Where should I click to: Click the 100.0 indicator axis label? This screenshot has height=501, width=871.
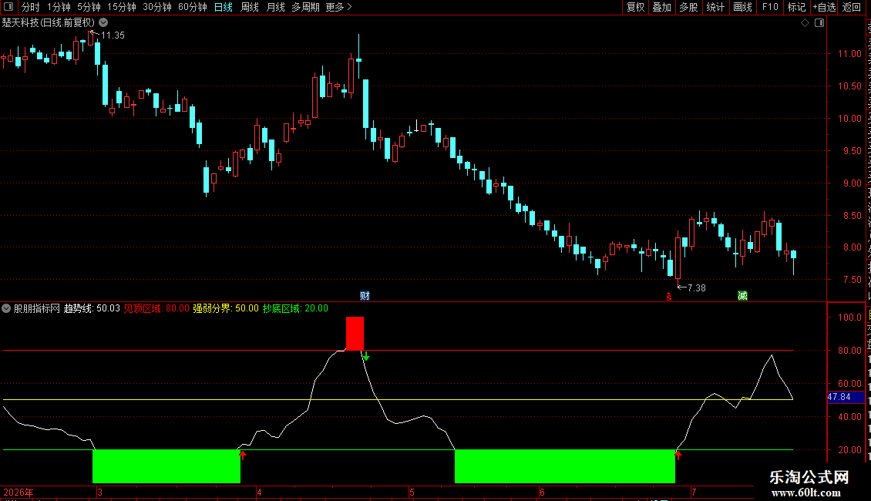(x=849, y=317)
